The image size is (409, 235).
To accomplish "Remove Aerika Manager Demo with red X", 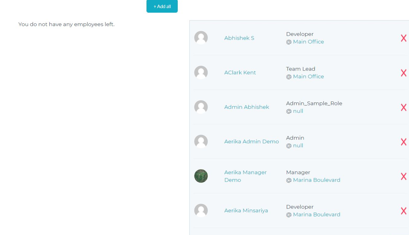I will tap(404, 177).
